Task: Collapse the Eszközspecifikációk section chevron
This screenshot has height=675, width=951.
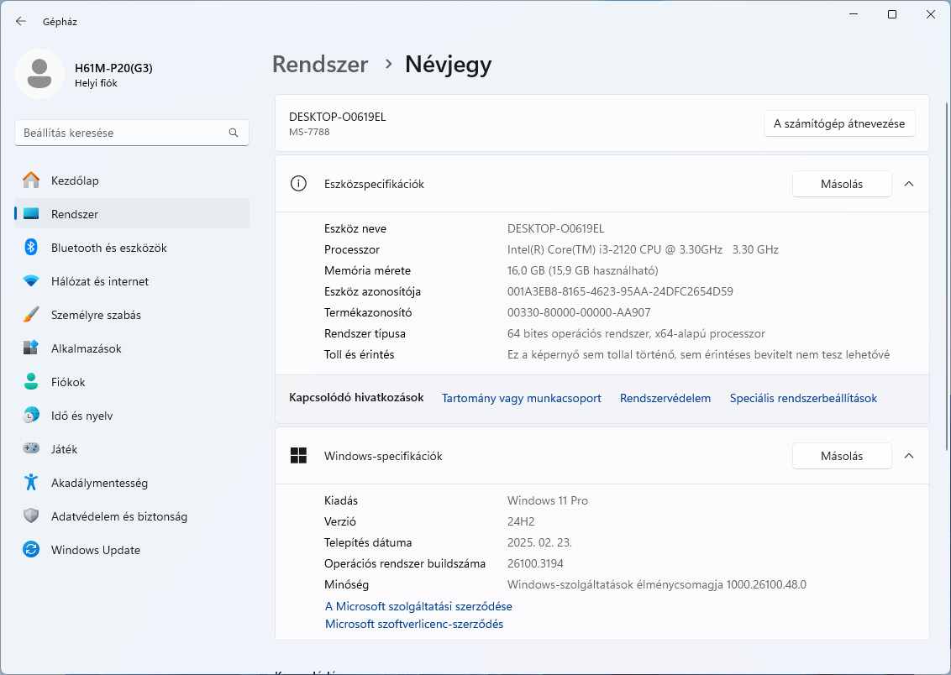Action: point(909,184)
